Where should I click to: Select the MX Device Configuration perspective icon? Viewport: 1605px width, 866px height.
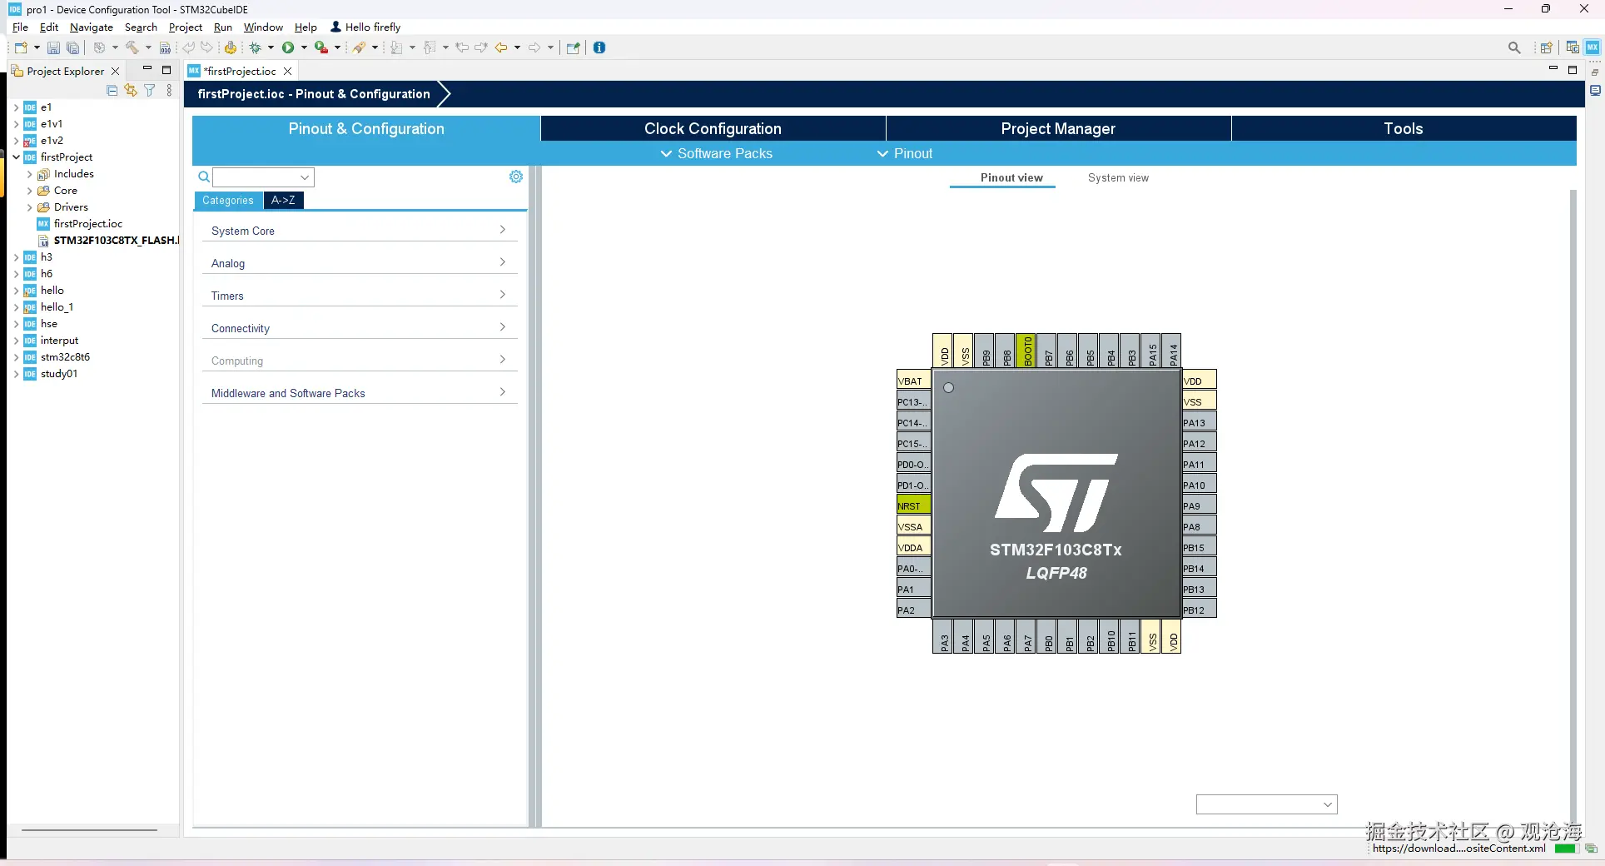(1592, 47)
